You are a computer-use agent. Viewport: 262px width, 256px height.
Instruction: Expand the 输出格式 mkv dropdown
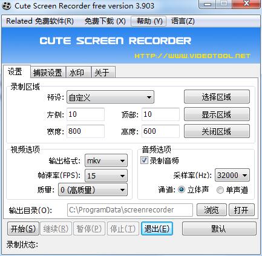tap(106, 160)
